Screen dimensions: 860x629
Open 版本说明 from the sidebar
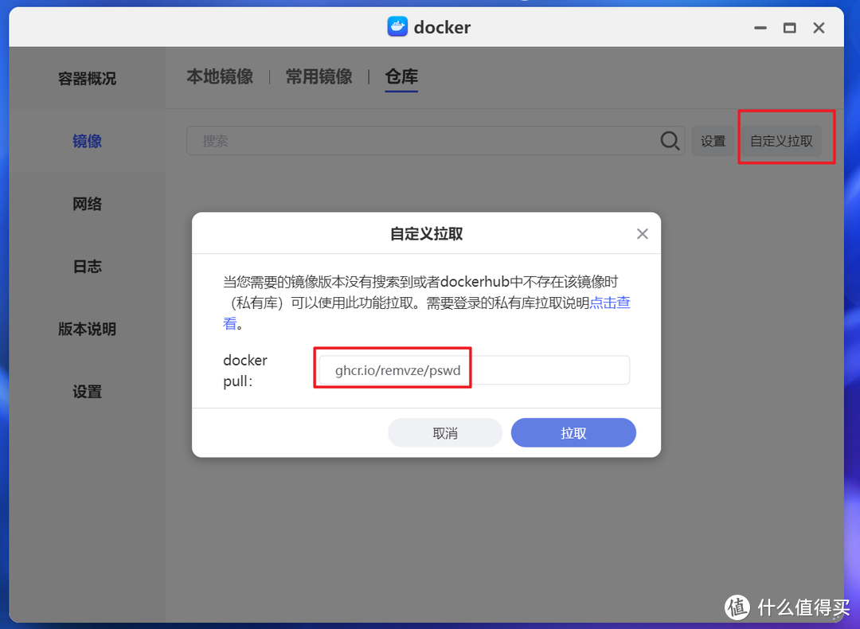pyautogui.click(x=87, y=329)
